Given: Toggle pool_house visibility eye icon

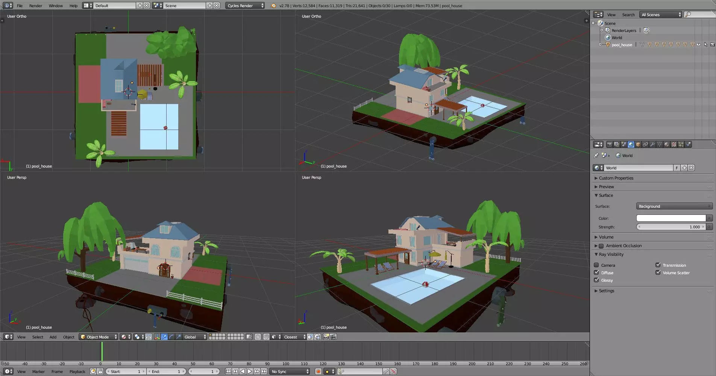Looking at the screenshot, I should pyautogui.click(x=699, y=45).
